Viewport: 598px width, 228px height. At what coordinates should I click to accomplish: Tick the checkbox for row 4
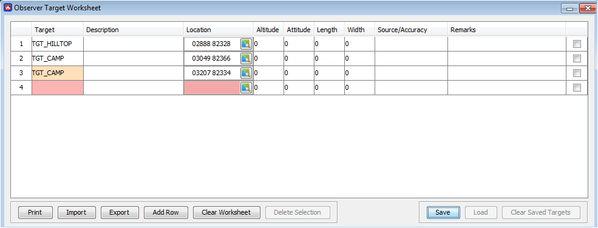577,87
